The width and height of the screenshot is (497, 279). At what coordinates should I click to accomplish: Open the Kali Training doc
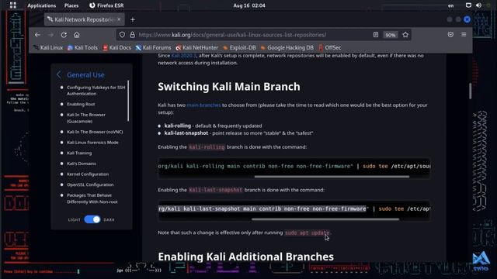click(x=79, y=153)
